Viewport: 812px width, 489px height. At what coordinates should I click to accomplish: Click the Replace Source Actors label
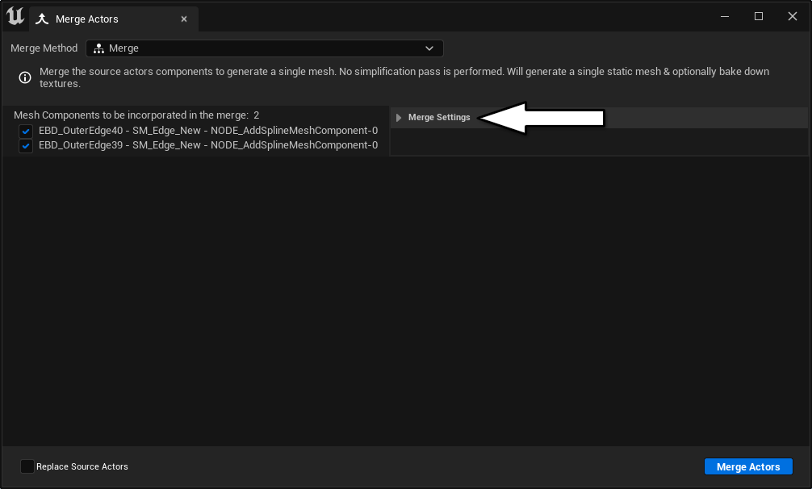pyautogui.click(x=82, y=466)
